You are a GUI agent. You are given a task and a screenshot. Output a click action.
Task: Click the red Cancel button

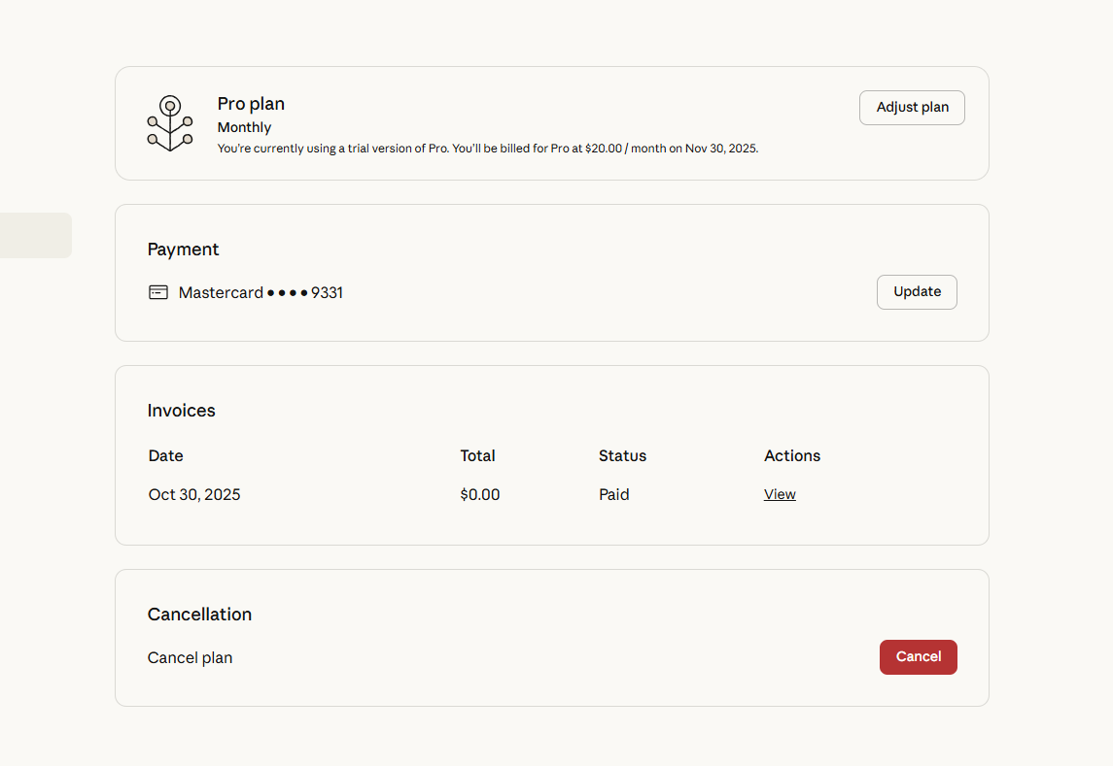click(x=919, y=656)
